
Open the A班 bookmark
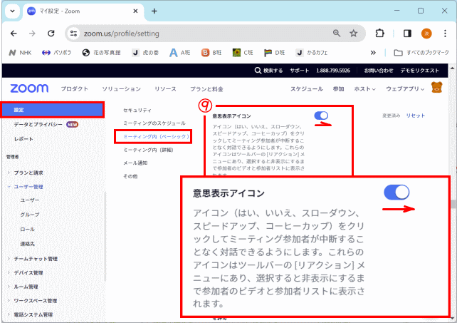[180, 53]
